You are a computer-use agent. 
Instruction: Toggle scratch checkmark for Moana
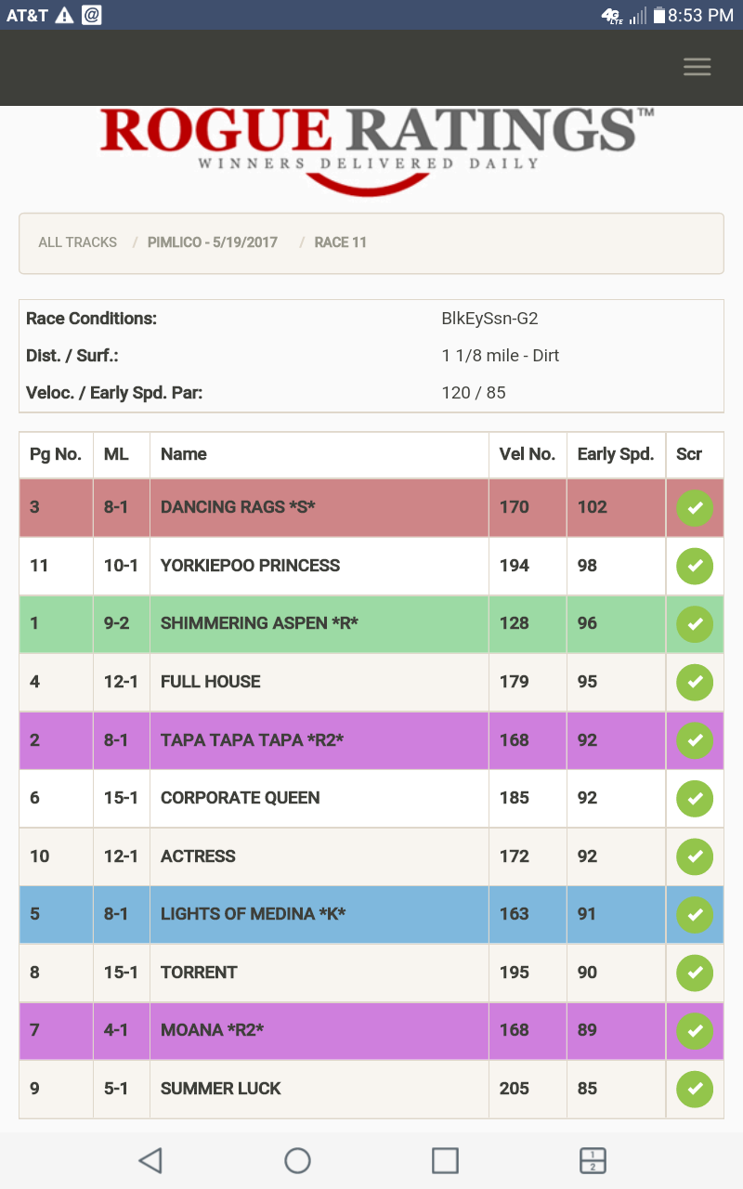[695, 1030]
